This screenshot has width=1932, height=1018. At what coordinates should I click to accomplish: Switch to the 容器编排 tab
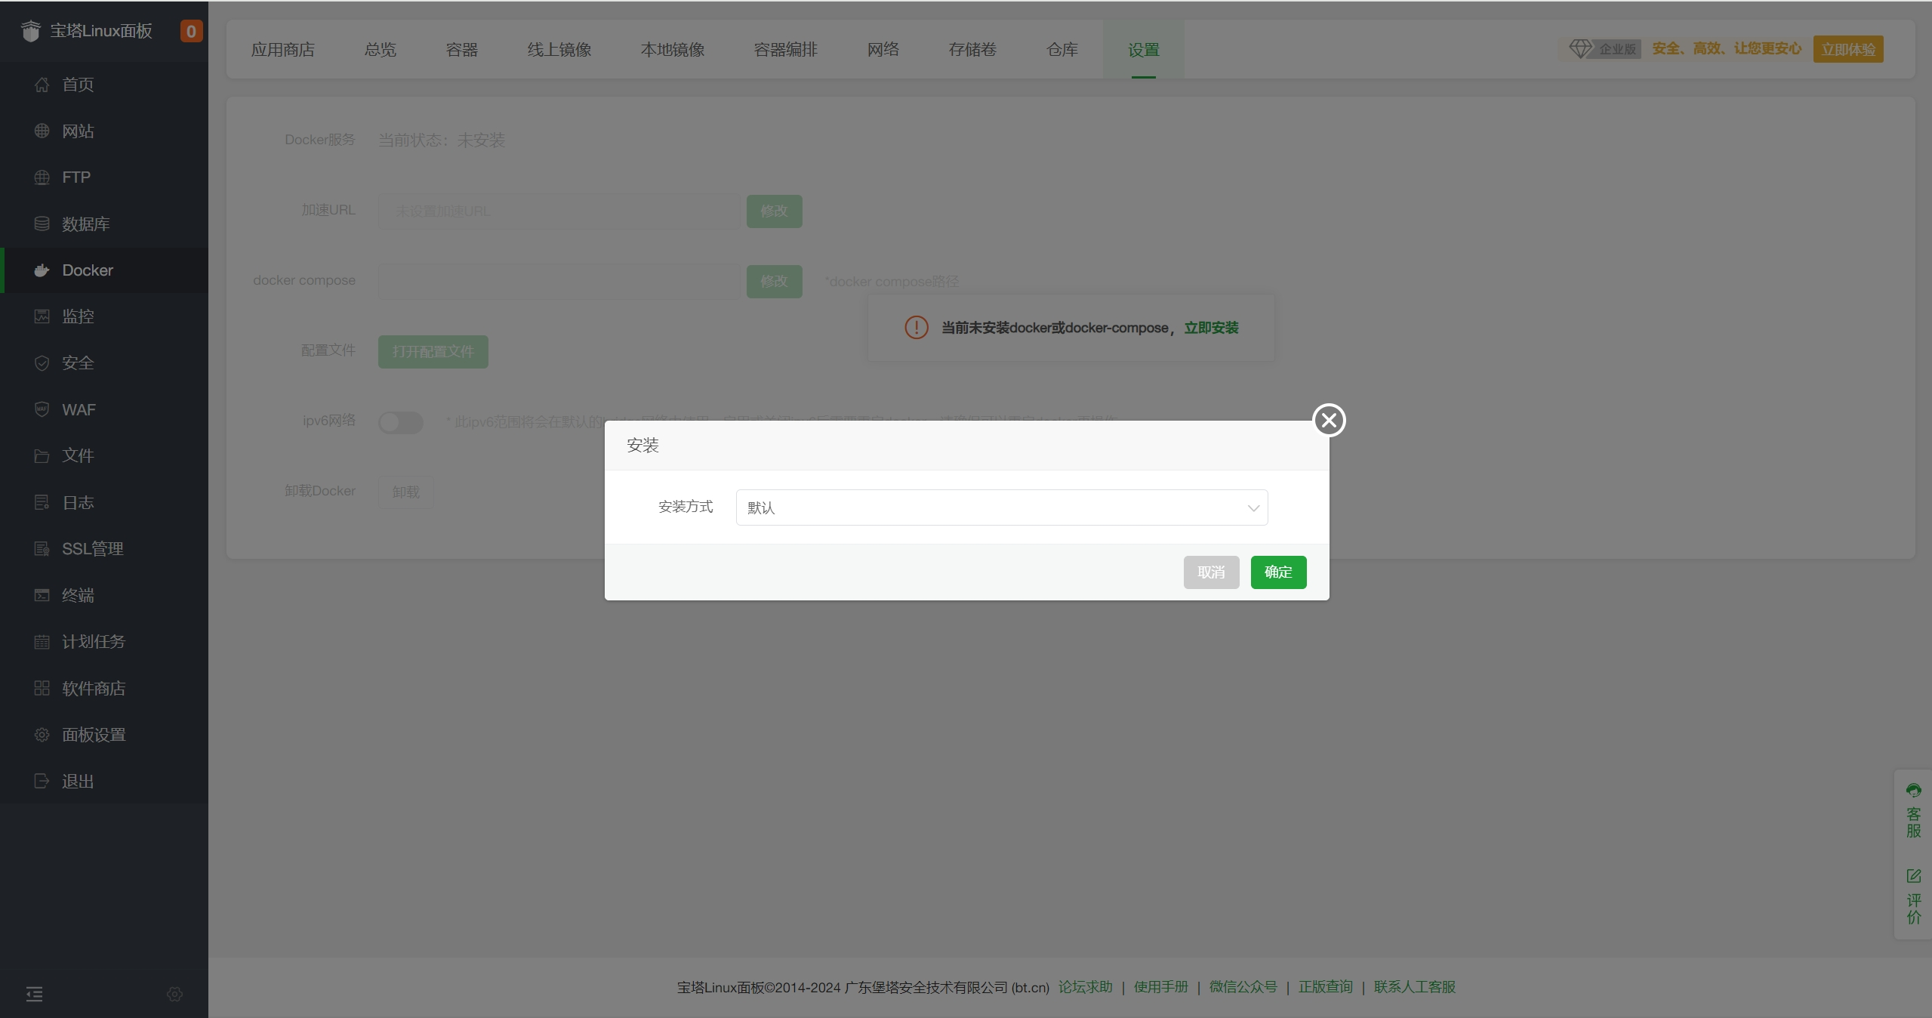(785, 50)
